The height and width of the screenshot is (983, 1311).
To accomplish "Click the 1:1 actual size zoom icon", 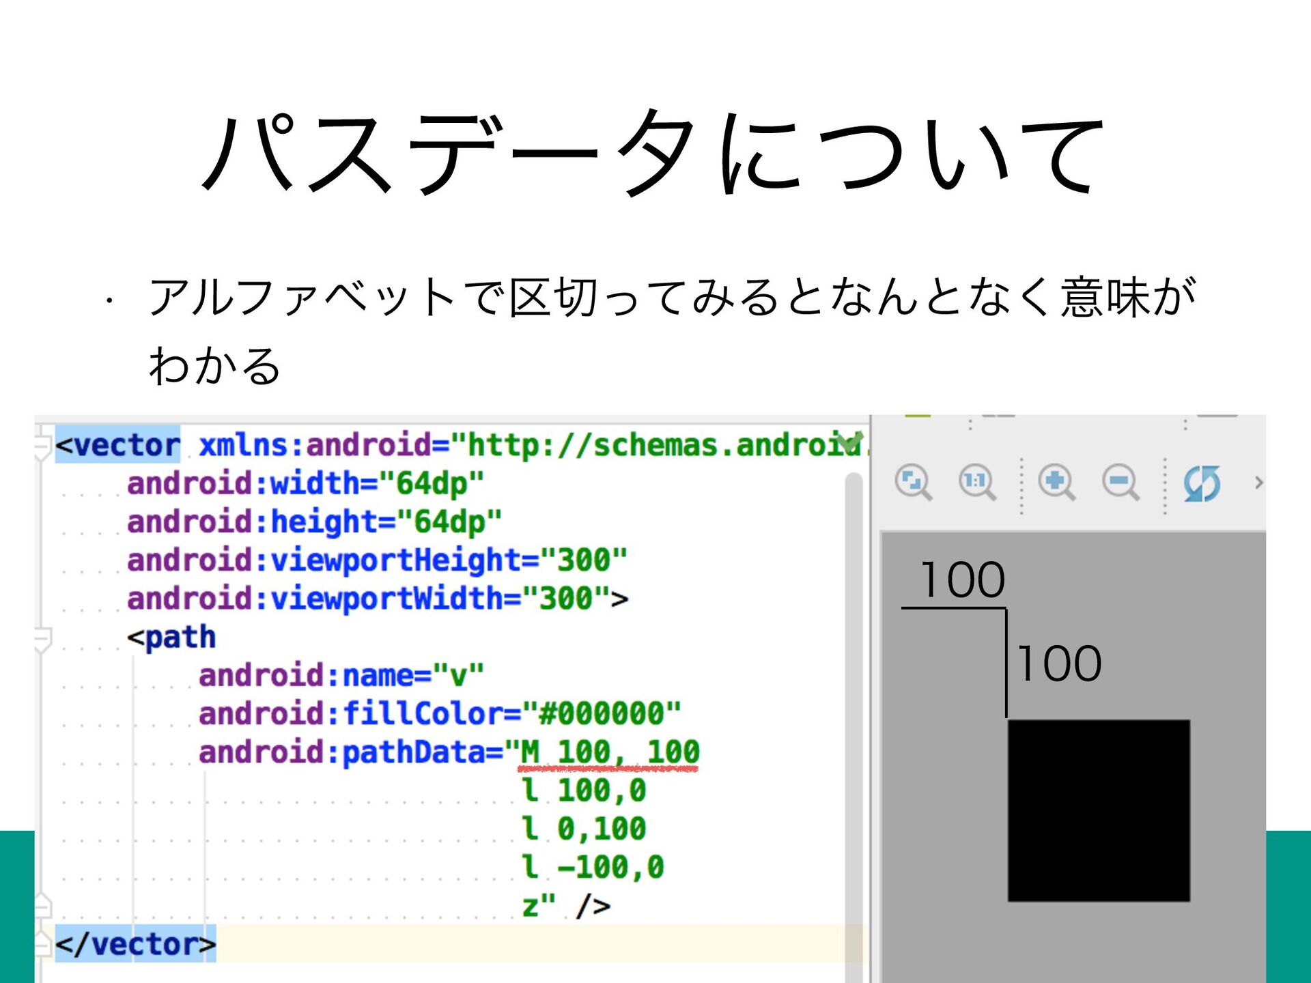I will point(976,483).
